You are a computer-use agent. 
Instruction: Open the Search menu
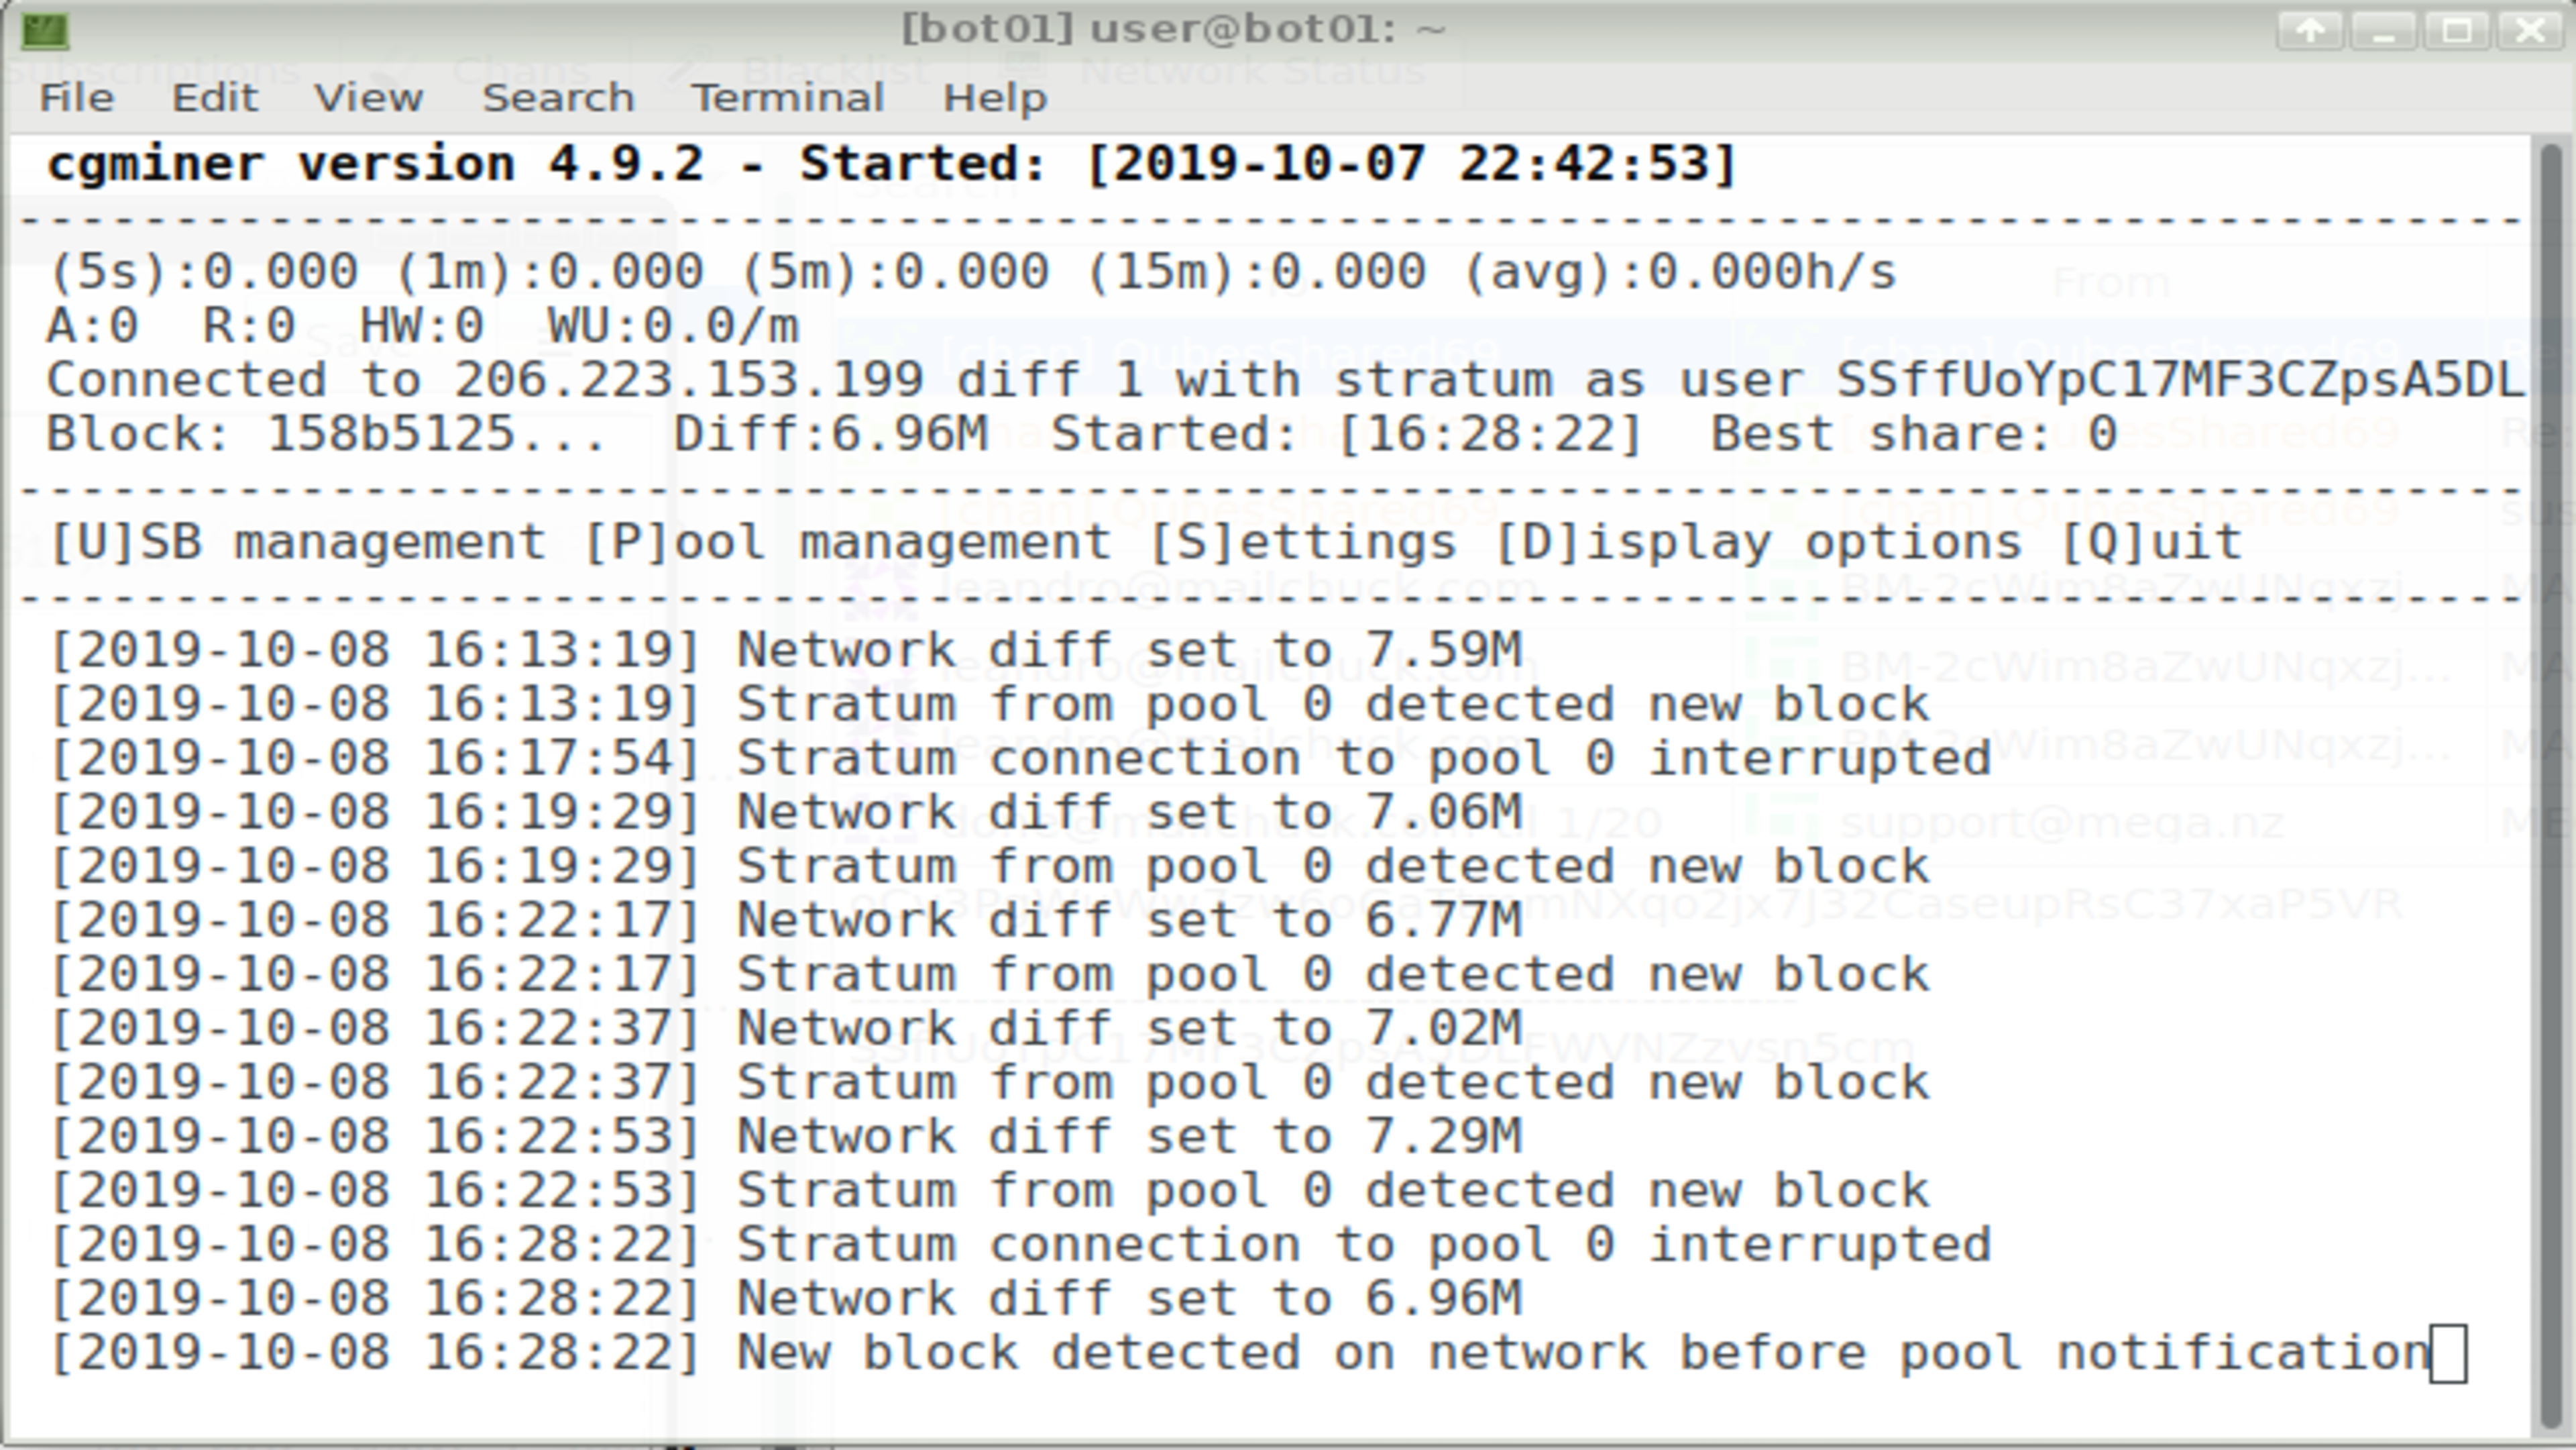pyautogui.click(x=558, y=98)
